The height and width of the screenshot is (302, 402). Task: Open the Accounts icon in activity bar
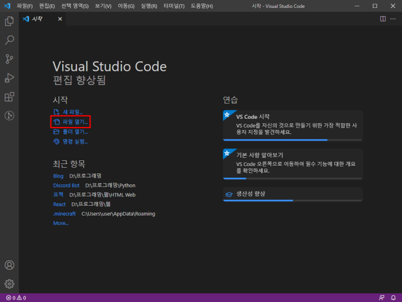(9, 265)
